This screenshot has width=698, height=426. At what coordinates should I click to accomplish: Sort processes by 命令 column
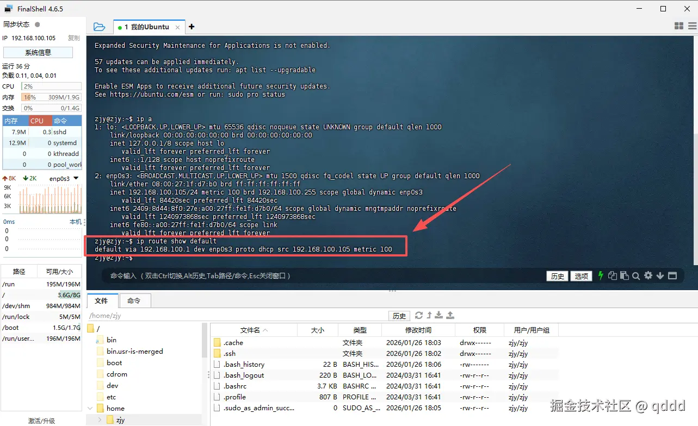coord(66,121)
